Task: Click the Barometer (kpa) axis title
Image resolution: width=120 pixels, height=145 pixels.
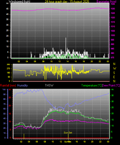Action: click(106, 2)
